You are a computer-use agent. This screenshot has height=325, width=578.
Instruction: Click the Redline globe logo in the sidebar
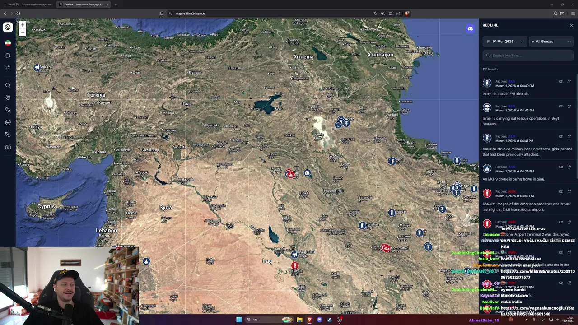point(8,27)
